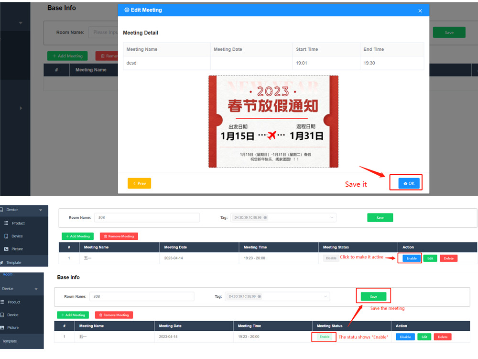The height and width of the screenshot is (359, 478).
Task: Select the '19:30' end time cell
Action: coord(392,63)
